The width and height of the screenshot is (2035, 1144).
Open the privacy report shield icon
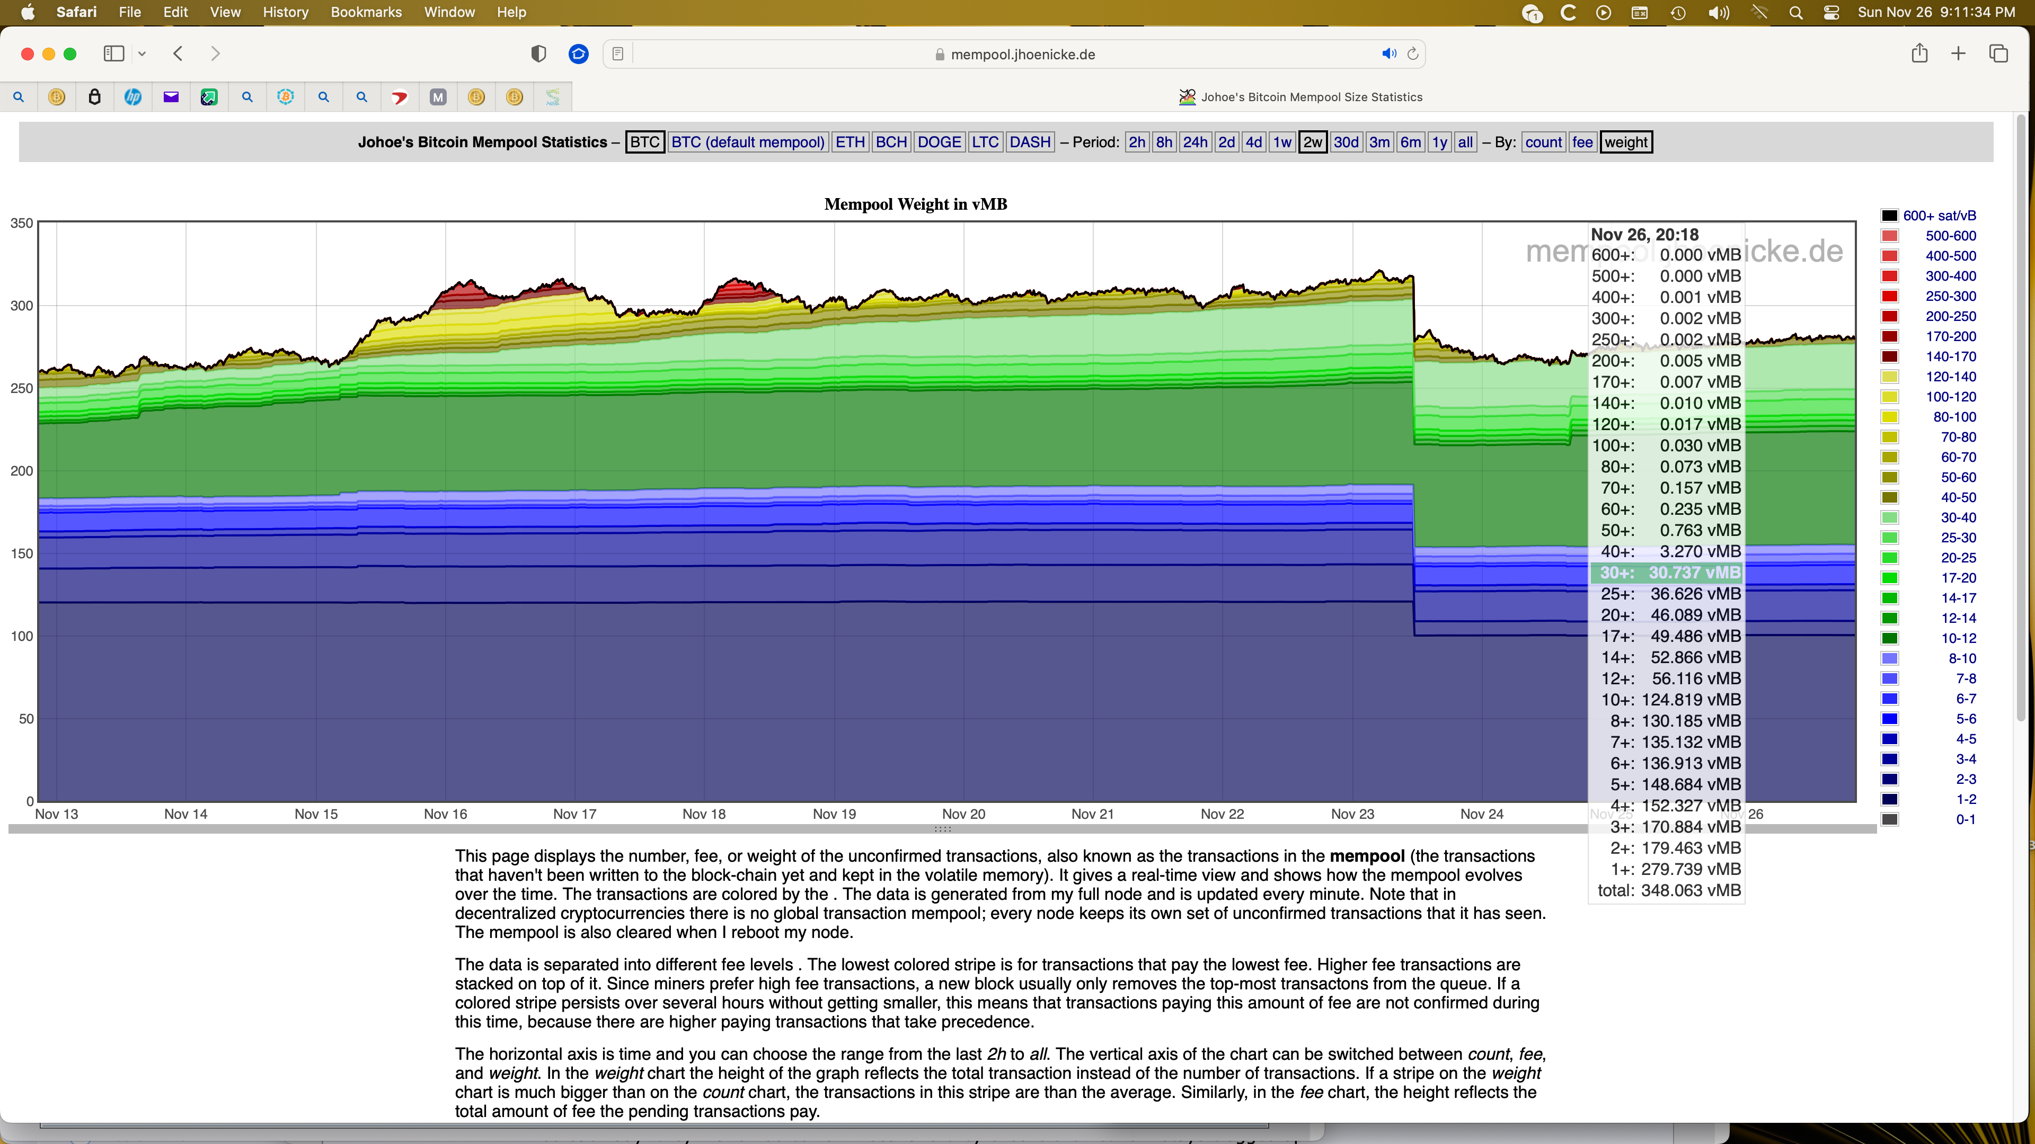click(539, 53)
